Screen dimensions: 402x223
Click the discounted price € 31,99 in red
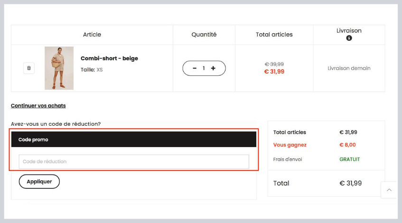coord(274,72)
